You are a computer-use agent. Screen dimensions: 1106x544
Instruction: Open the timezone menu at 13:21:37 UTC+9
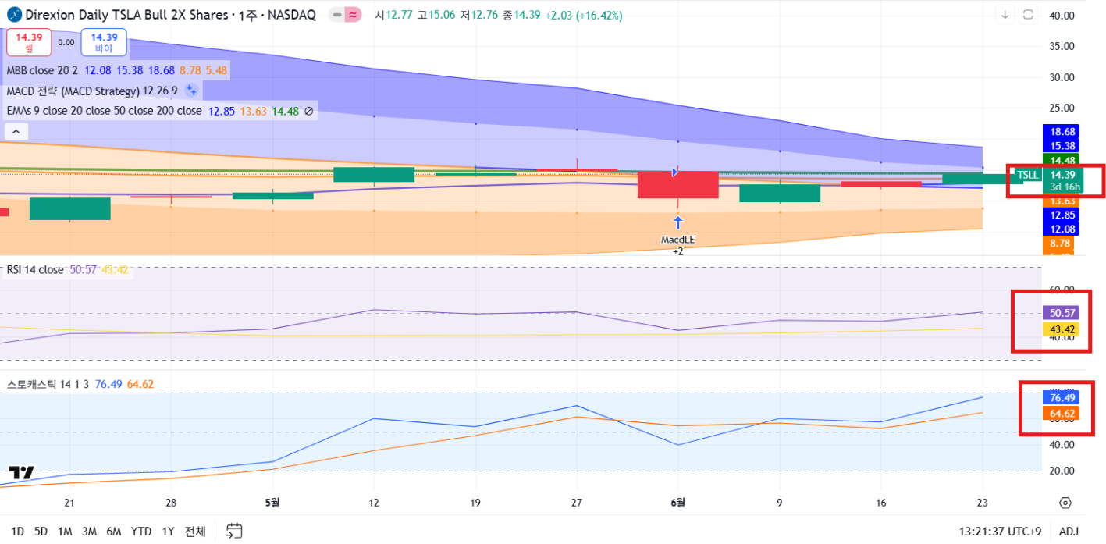(1001, 532)
